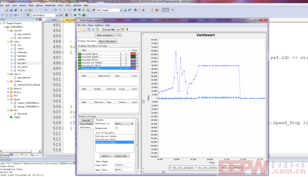Click the Delete All button
The width and height of the screenshot is (308, 177).
point(121,156)
